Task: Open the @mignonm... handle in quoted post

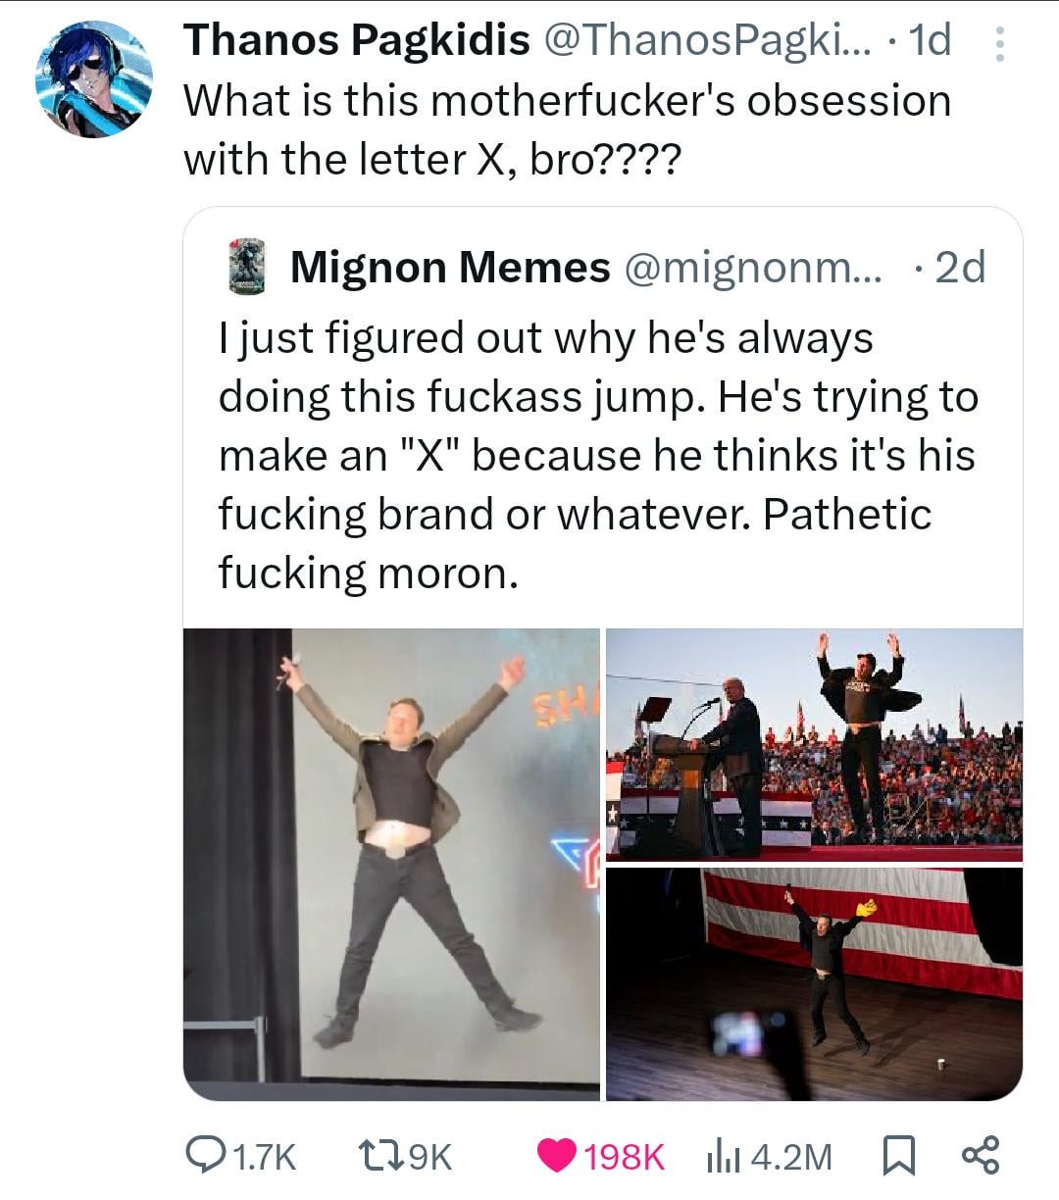Action: [x=752, y=267]
